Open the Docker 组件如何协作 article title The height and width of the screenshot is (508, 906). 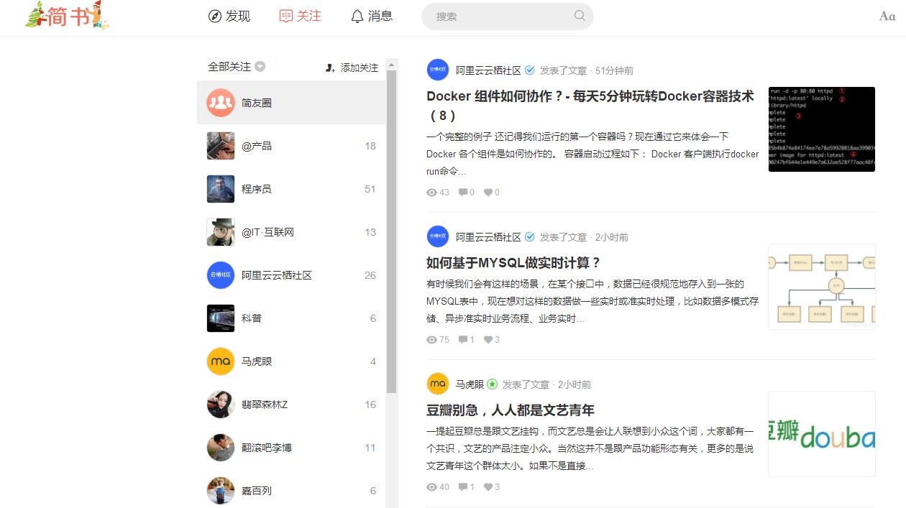click(x=590, y=106)
